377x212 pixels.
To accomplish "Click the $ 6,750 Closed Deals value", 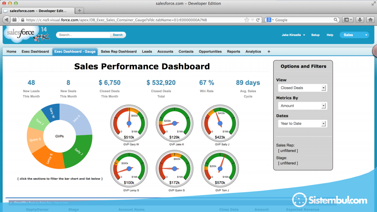I will [110, 83].
